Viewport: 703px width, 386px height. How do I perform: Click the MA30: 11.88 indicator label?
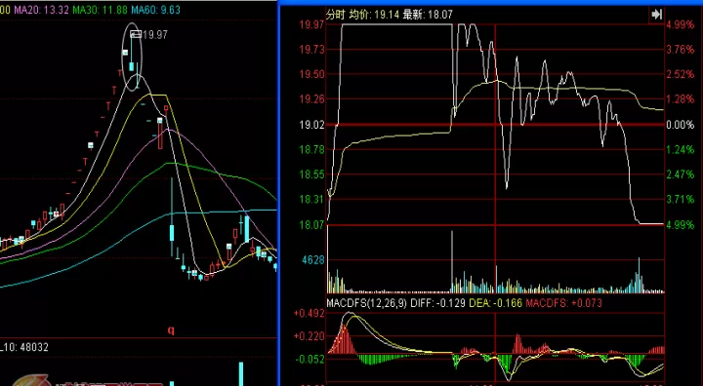pos(100,10)
